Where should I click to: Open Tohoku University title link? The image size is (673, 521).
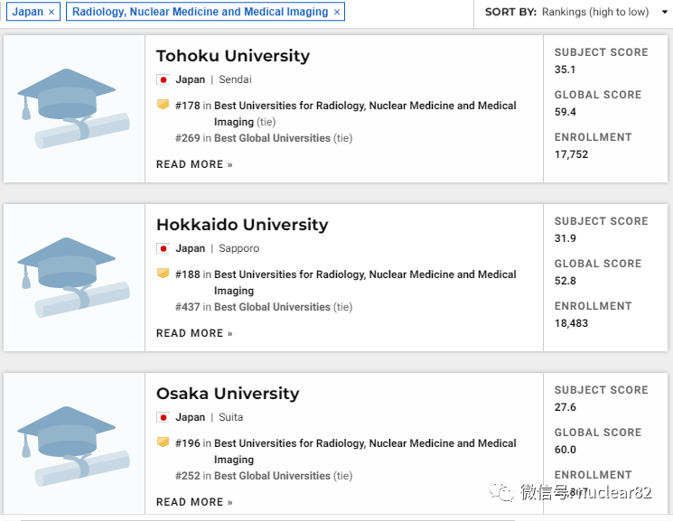tap(232, 56)
